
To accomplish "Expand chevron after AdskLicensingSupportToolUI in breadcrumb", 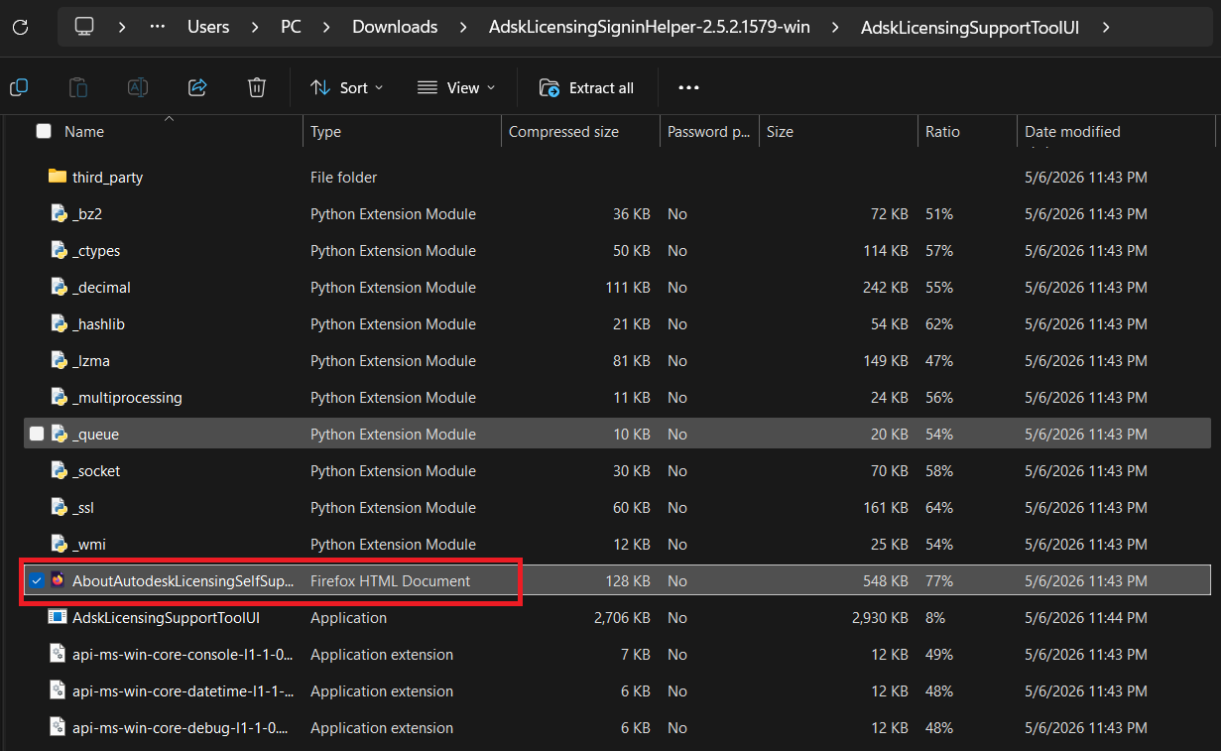I will [x=1105, y=27].
